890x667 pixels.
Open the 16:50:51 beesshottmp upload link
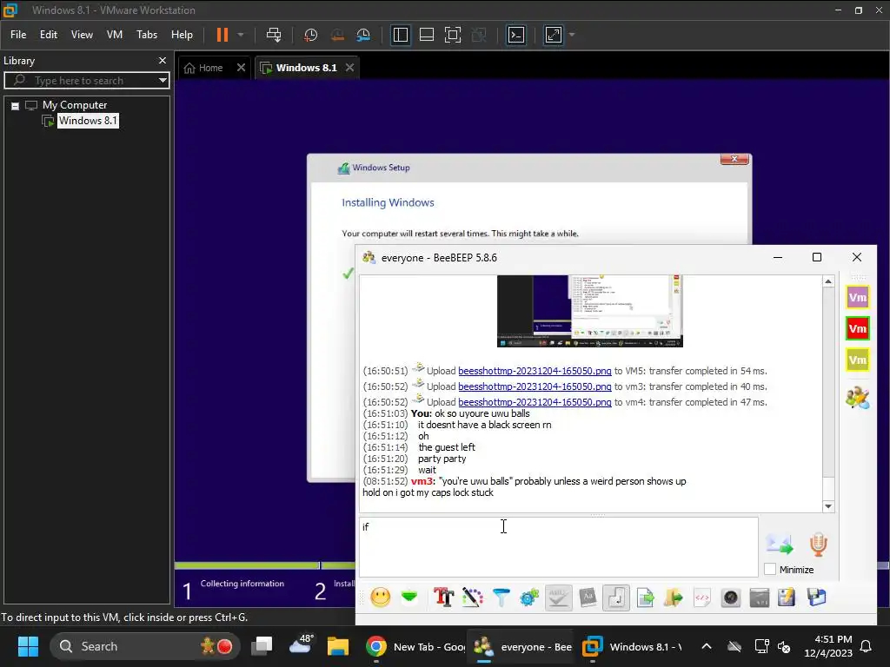point(535,371)
